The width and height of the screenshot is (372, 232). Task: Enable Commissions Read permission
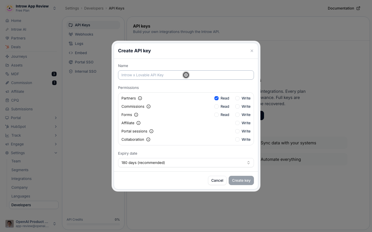pyautogui.click(x=216, y=106)
